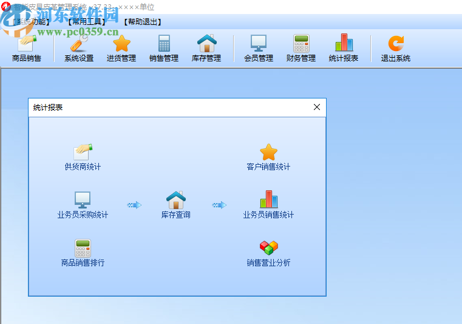Click the 库存查询 text label

click(x=176, y=215)
